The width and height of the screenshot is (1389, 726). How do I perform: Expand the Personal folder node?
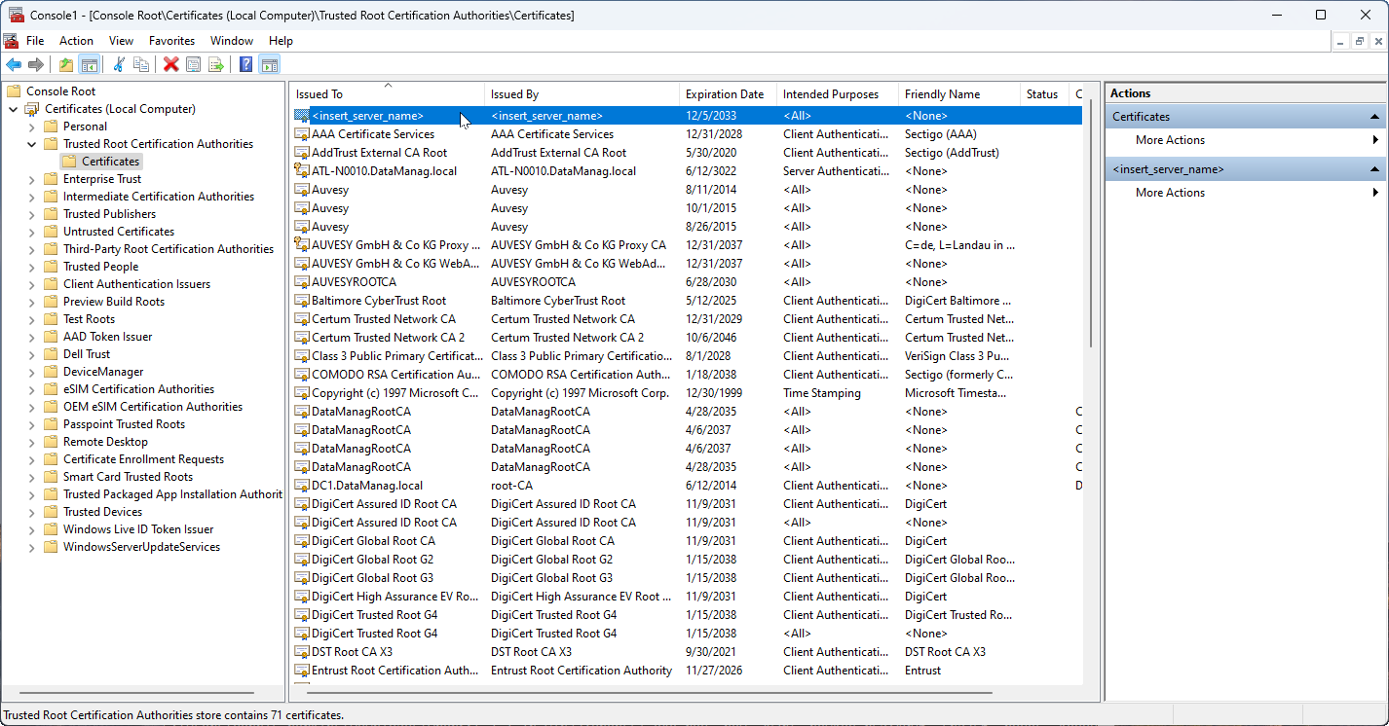coord(31,127)
